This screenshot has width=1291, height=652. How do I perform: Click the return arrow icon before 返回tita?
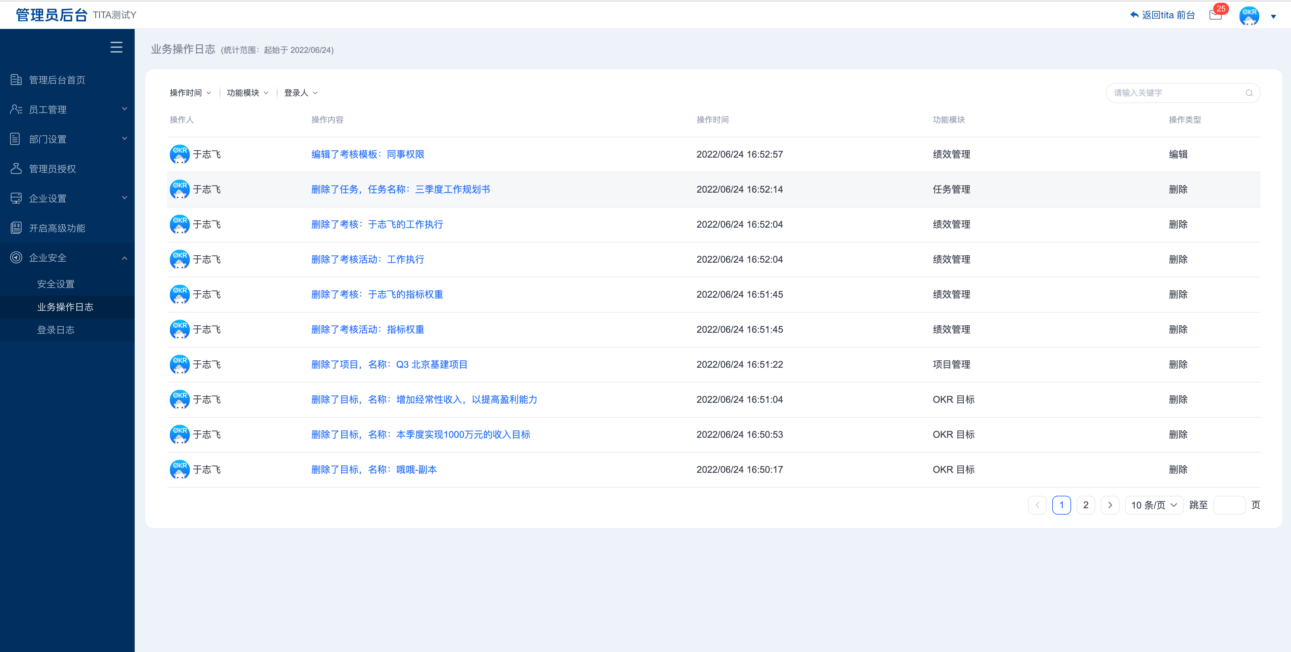1135,15
